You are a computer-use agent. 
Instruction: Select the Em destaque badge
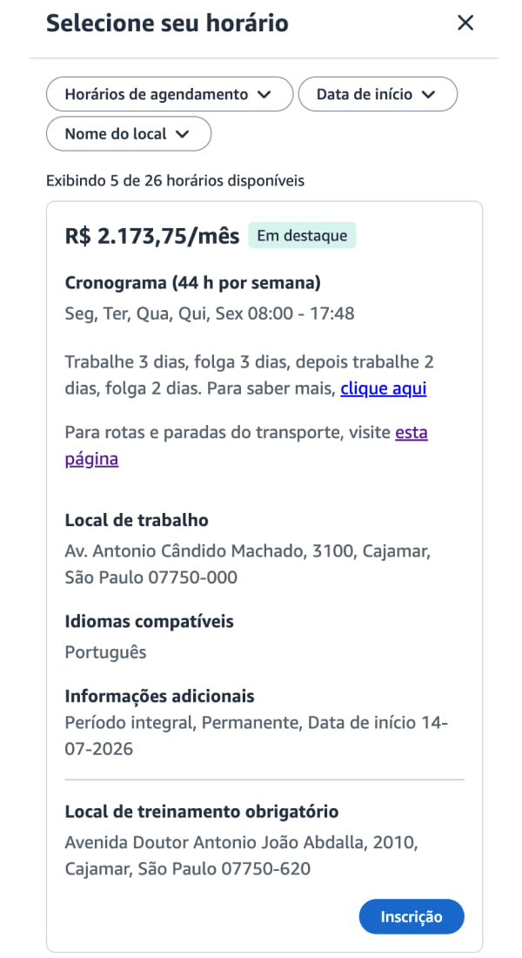click(x=302, y=236)
